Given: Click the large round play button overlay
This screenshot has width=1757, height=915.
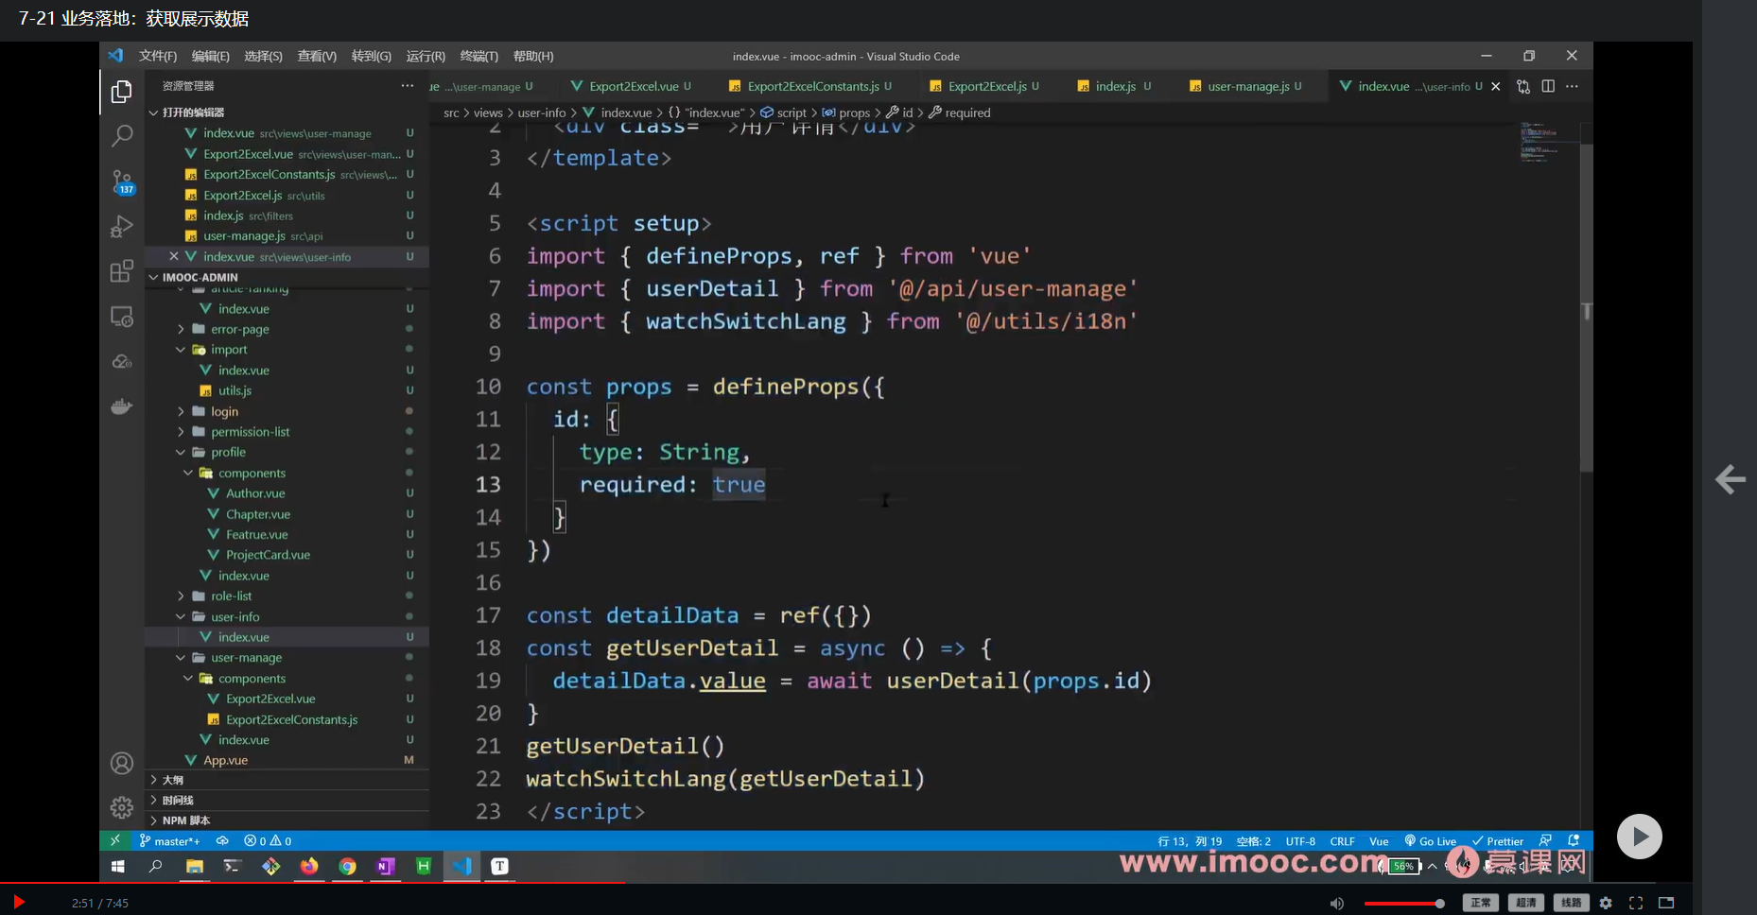Looking at the screenshot, I should pyautogui.click(x=1639, y=837).
